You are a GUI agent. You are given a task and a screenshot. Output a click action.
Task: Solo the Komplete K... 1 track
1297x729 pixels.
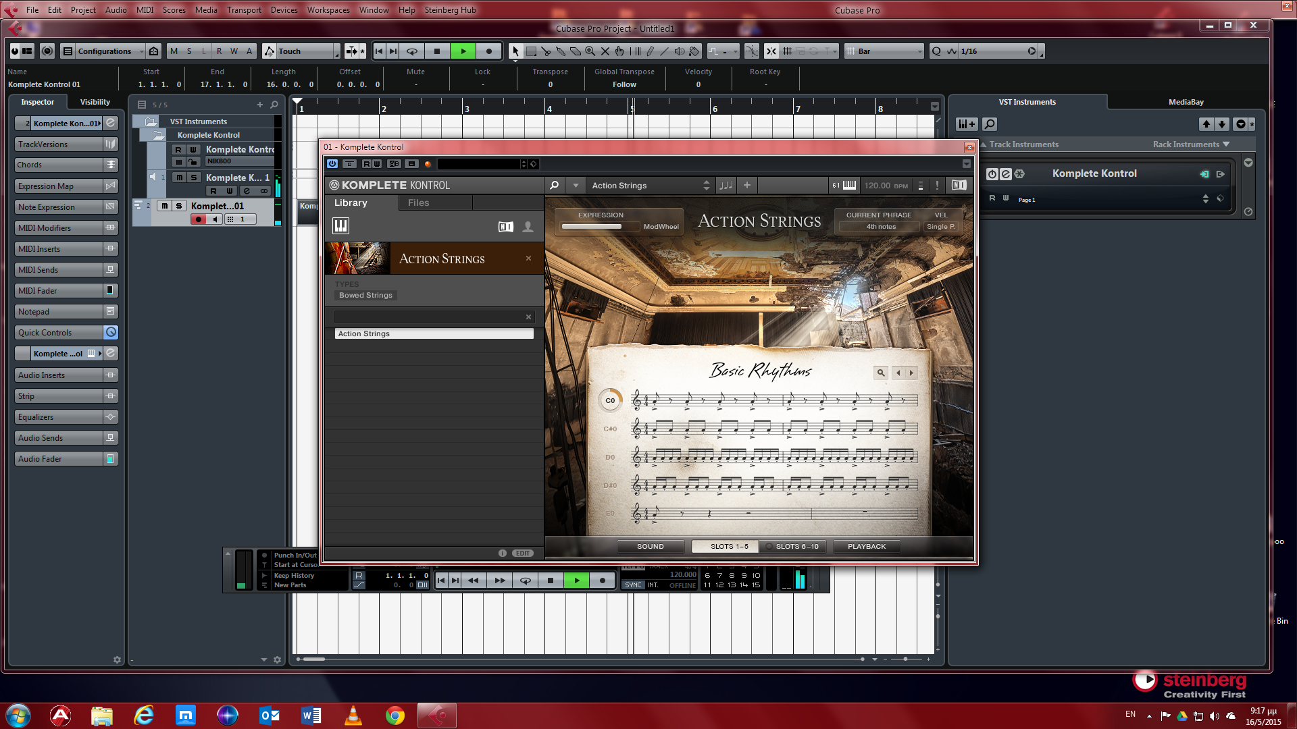[195, 178]
